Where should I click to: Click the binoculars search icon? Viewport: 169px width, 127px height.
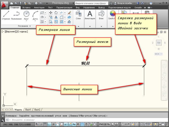(111, 3)
